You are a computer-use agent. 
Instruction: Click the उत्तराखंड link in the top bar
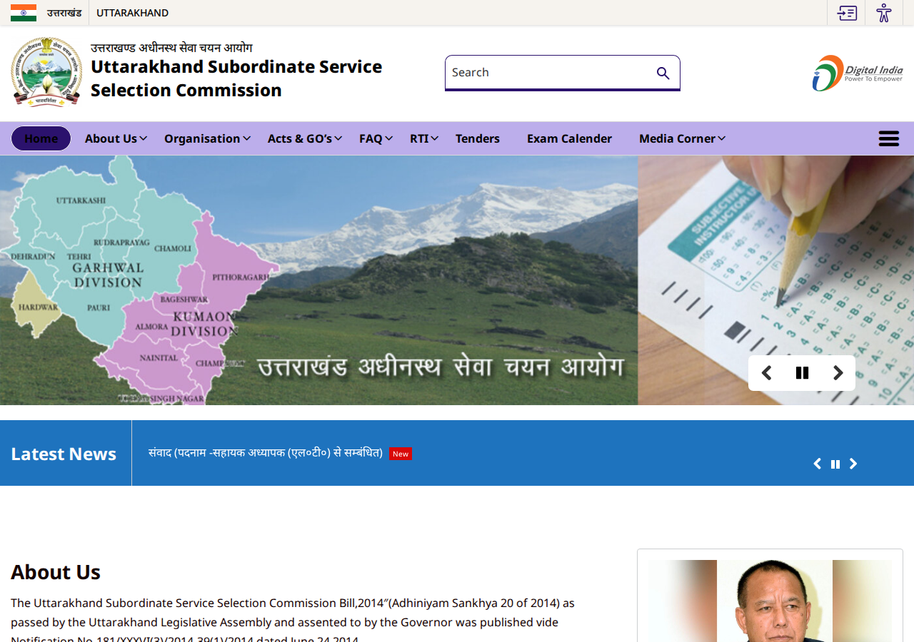tap(64, 13)
